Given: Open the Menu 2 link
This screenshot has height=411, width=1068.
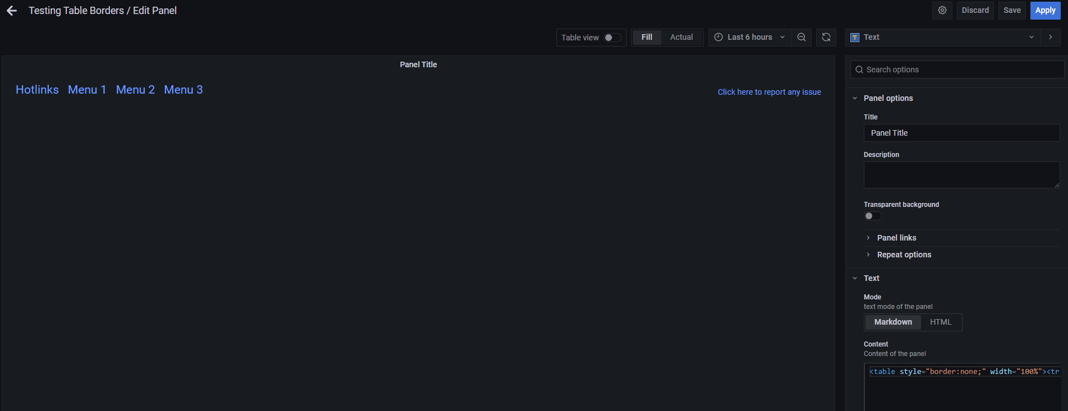Looking at the screenshot, I should tap(135, 90).
